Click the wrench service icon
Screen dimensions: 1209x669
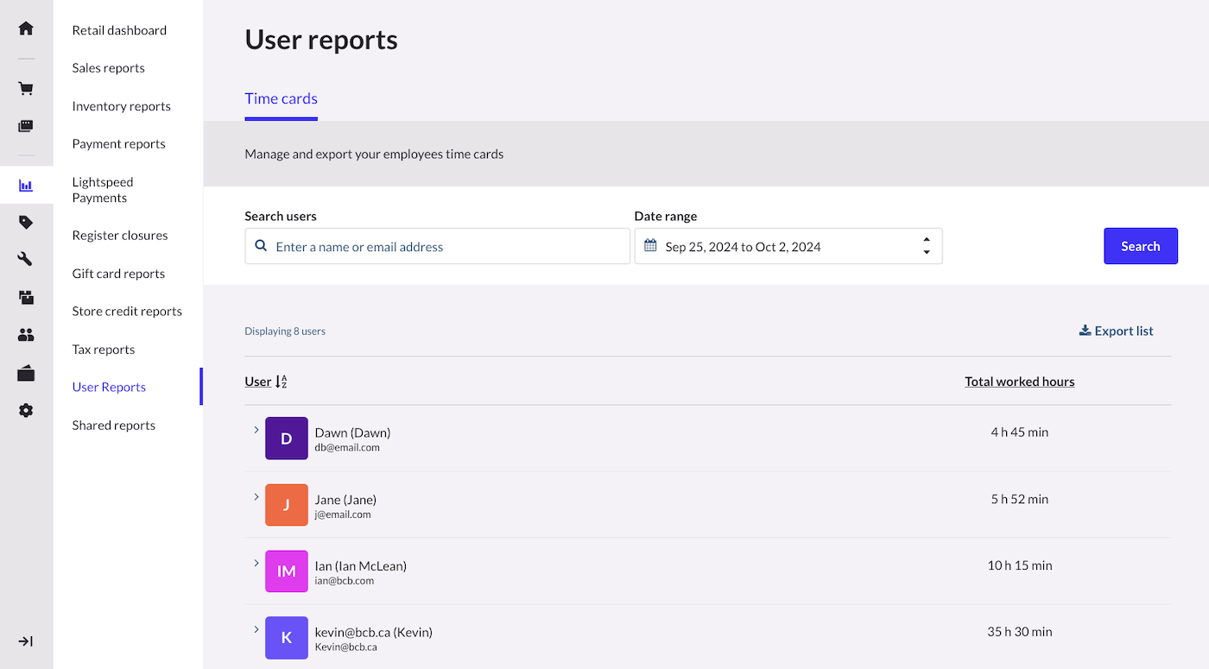[x=26, y=259]
